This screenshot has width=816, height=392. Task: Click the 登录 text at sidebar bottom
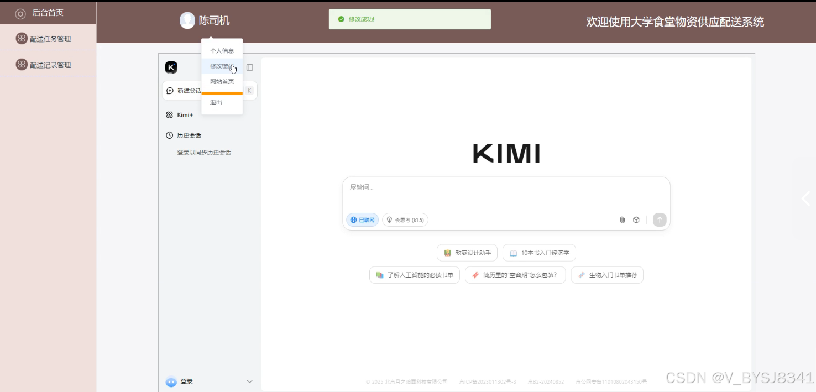tap(187, 381)
